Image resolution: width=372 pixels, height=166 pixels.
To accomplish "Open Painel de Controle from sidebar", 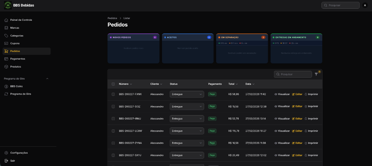I will [27, 20].
